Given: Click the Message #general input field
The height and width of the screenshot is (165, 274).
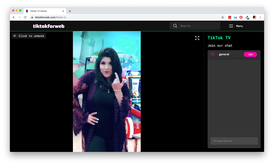Looking at the screenshot, I should pyautogui.click(x=234, y=141).
